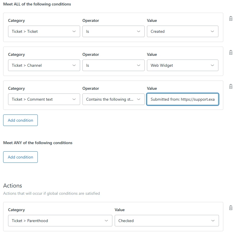Delete the Ticket Parenthood action
Image resolution: width=238 pixels, height=233 pixels.
click(x=231, y=208)
